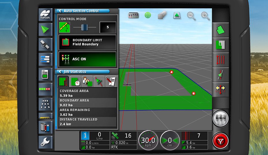The width and height of the screenshot is (268, 155).
Task: Open the satellite count 16 status box
Action: click(x=124, y=136)
